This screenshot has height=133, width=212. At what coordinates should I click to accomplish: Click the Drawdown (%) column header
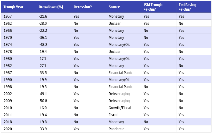pyautogui.click(x=51, y=7)
